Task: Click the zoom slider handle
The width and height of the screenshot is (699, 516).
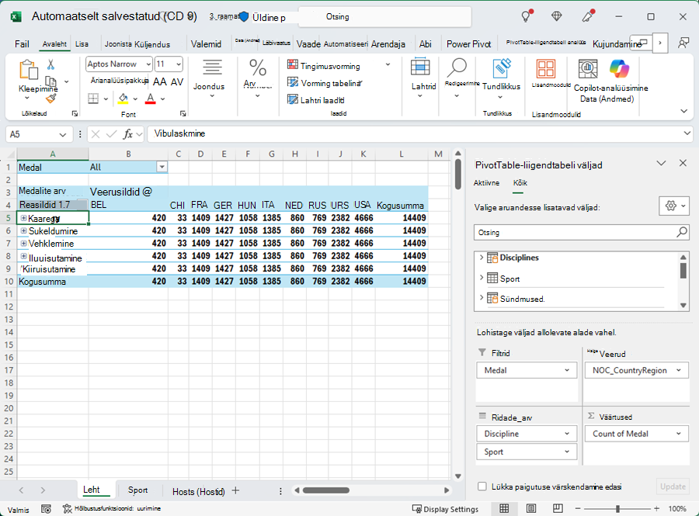Action: (617, 508)
